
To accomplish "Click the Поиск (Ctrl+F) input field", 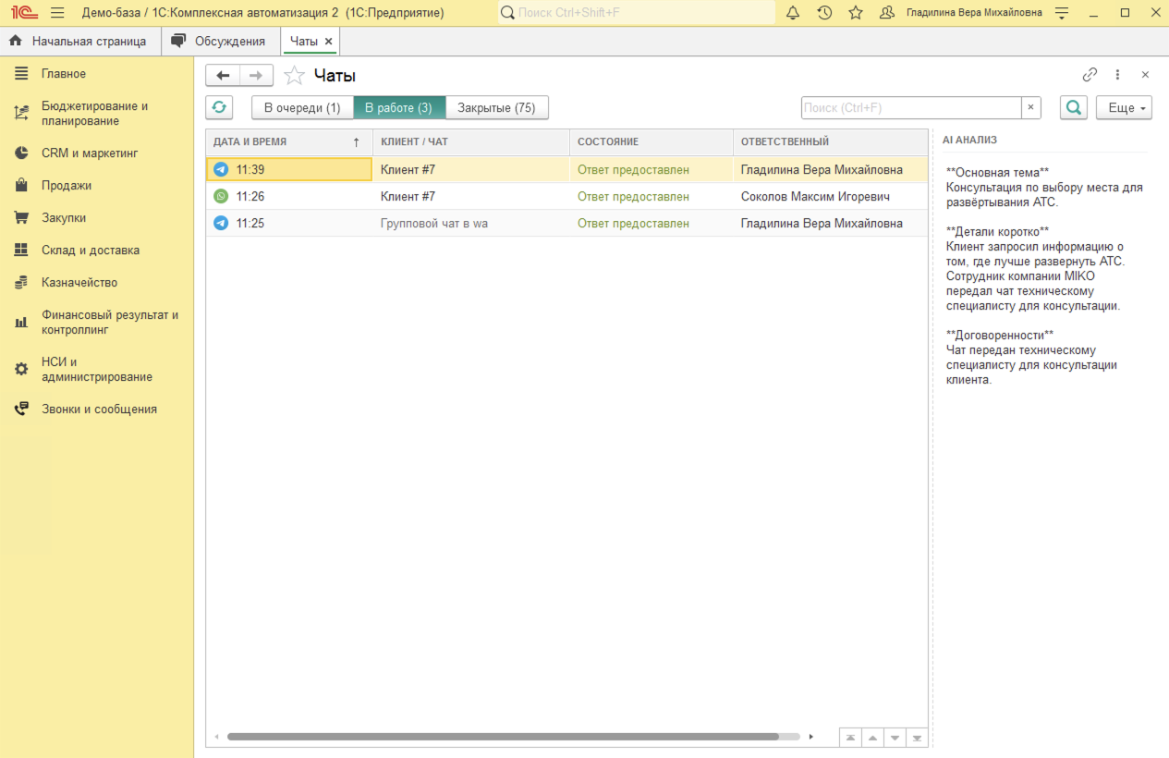I will click(x=910, y=107).
